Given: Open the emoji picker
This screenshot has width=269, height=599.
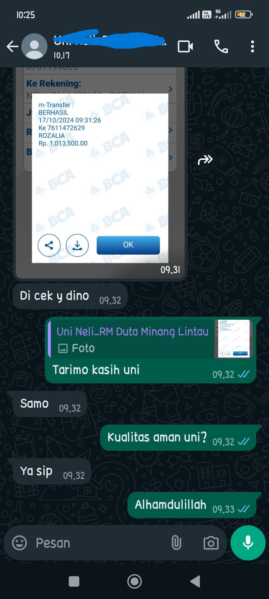Looking at the screenshot, I should click(19, 543).
